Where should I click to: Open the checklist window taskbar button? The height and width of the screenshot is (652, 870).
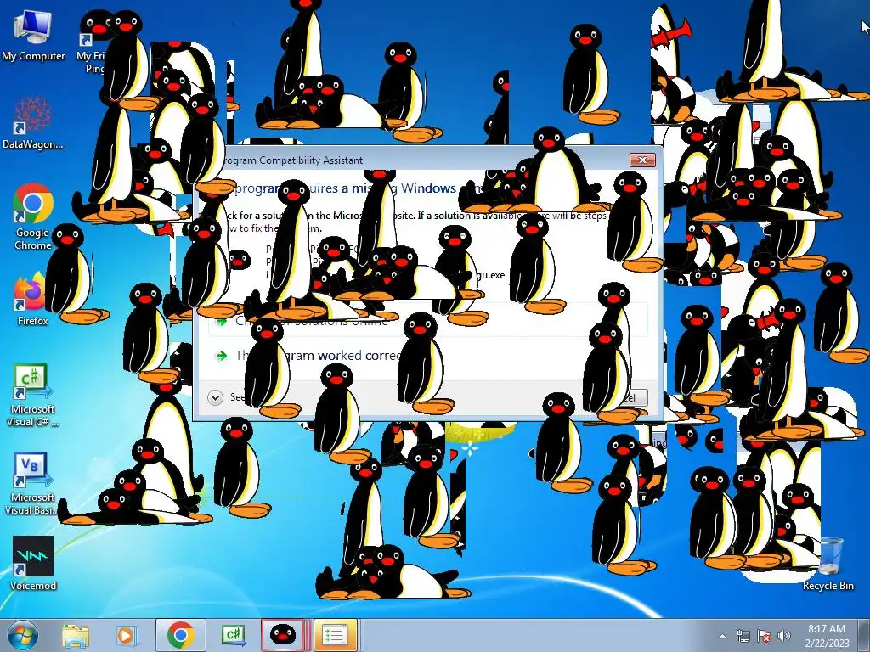point(335,635)
